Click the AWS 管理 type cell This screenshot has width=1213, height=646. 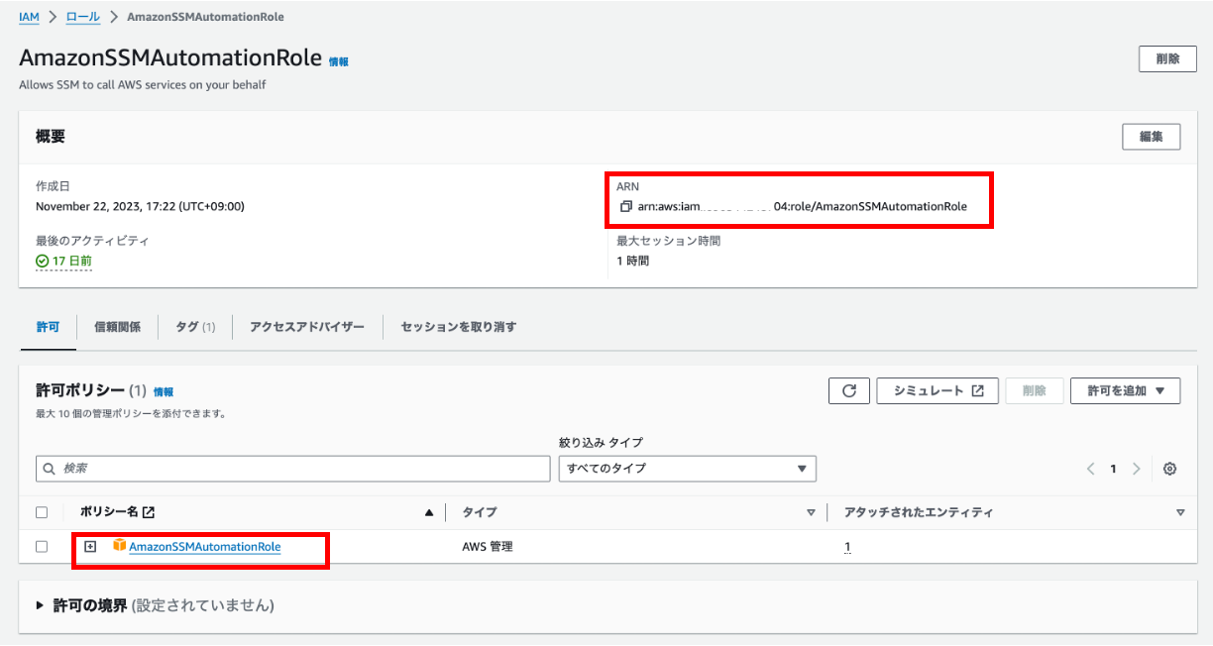coord(488,547)
